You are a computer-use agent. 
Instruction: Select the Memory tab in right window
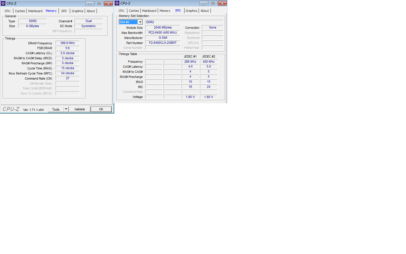point(165,11)
